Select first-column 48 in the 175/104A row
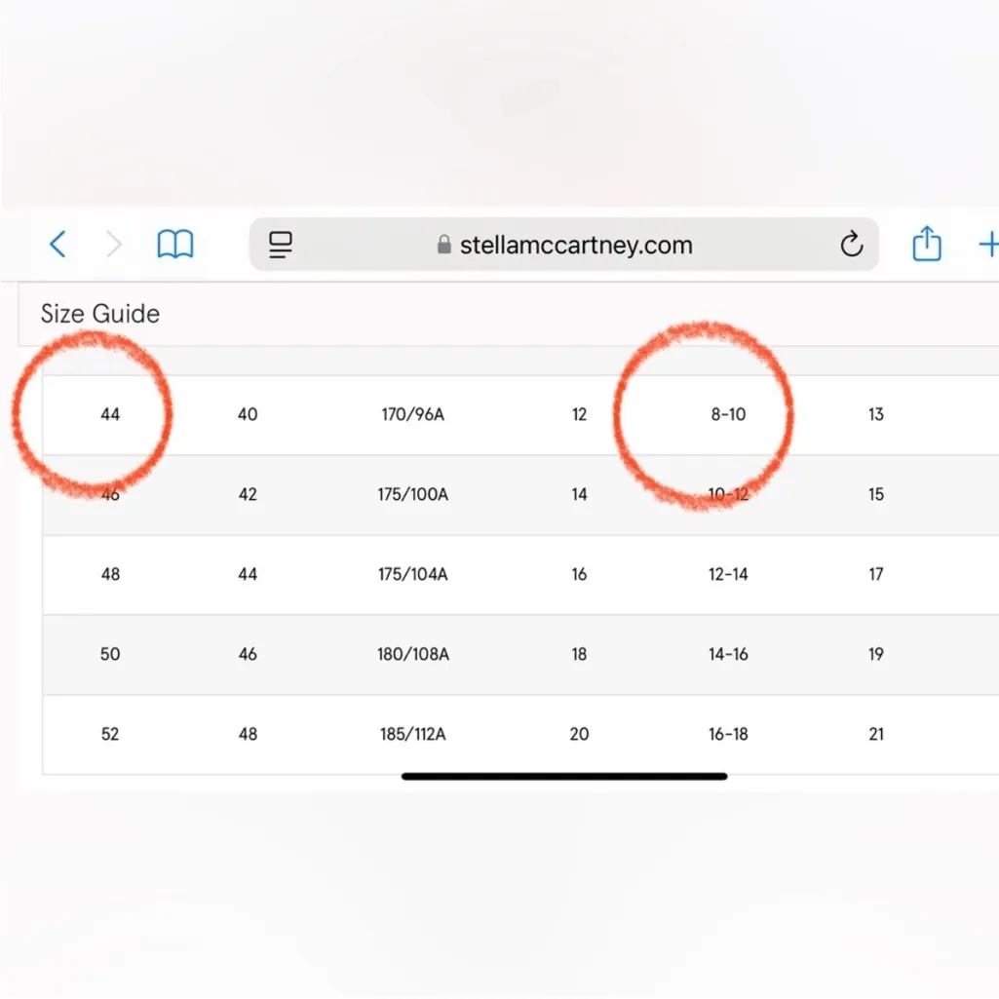Screen dimensions: 999x999 (110, 574)
